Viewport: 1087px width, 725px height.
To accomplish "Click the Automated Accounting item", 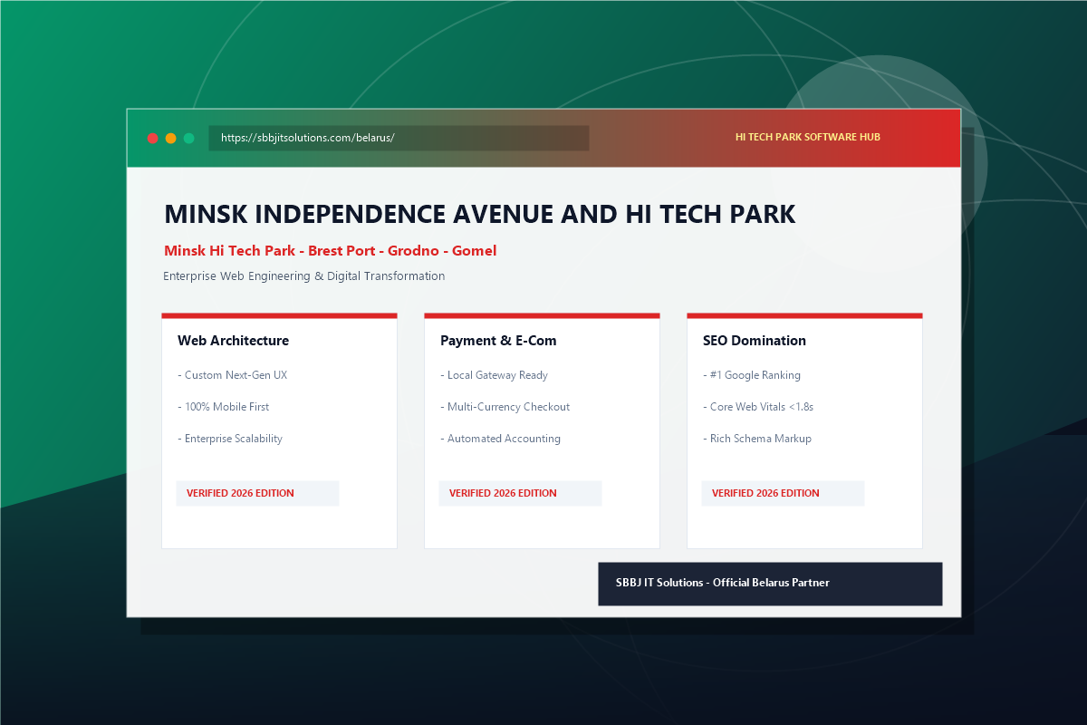I will pyautogui.click(x=501, y=439).
